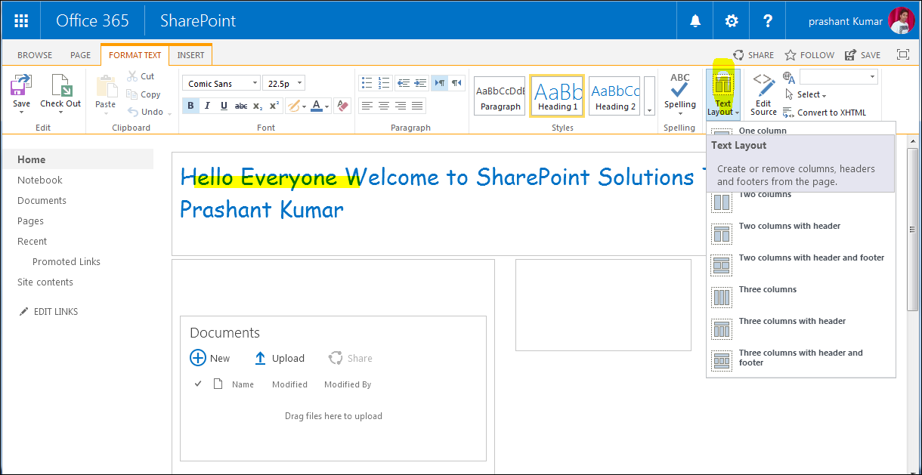Switch to the FORMAT TEXT ribbon tab
Viewport: 922px width, 475px height.
[x=135, y=55]
